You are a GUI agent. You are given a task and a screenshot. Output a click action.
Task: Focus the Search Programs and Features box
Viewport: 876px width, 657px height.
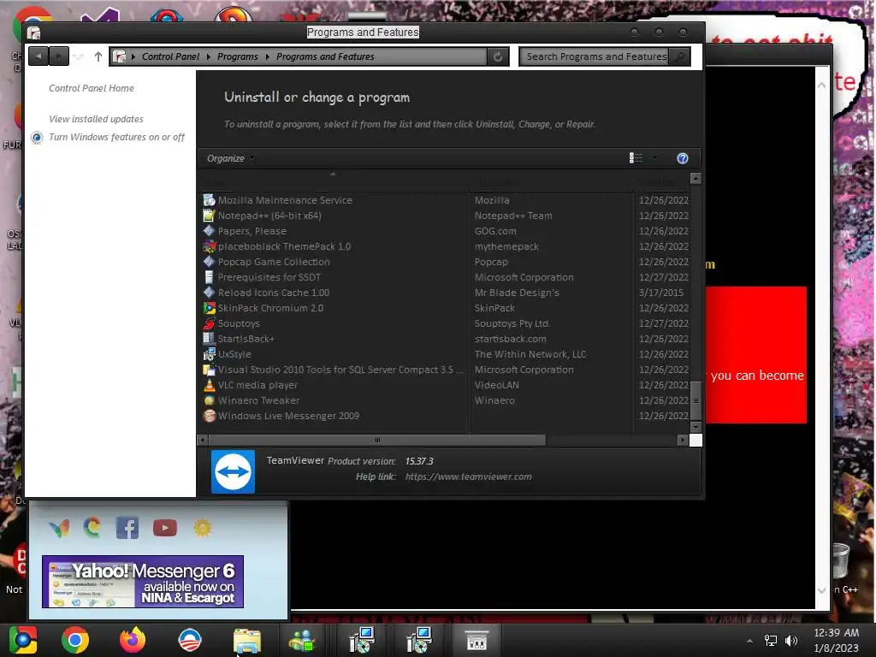595,56
